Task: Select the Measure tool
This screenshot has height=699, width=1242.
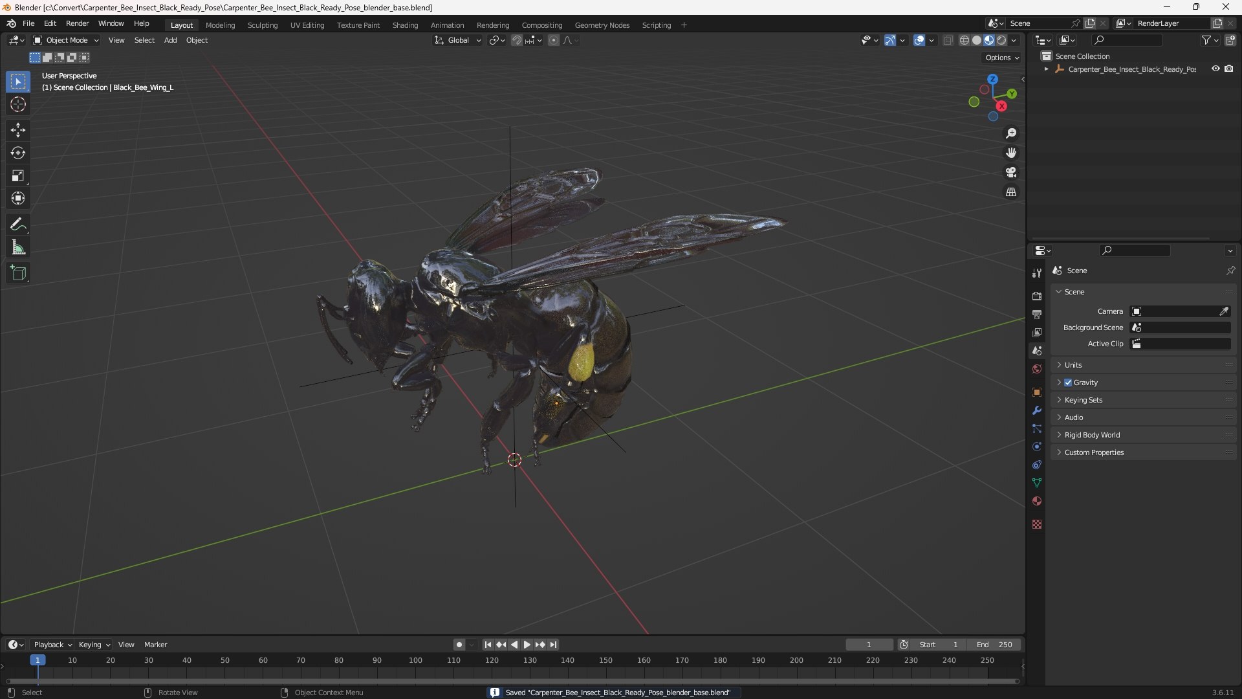Action: [18, 247]
